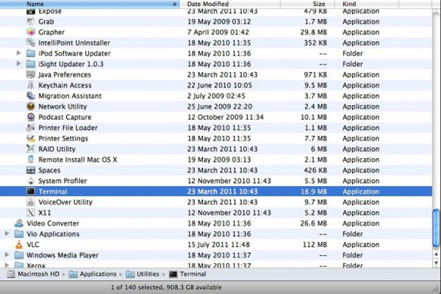Select the Terminal file name
The image size is (441, 294).
tap(53, 192)
